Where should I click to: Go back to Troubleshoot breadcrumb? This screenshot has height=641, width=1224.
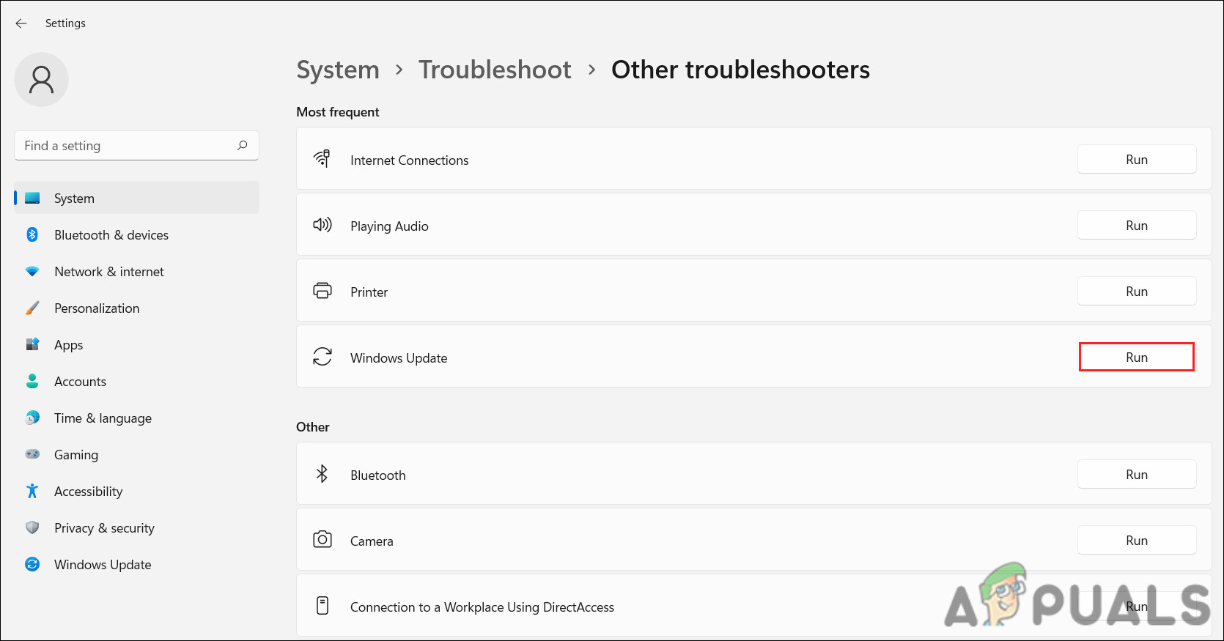[495, 70]
